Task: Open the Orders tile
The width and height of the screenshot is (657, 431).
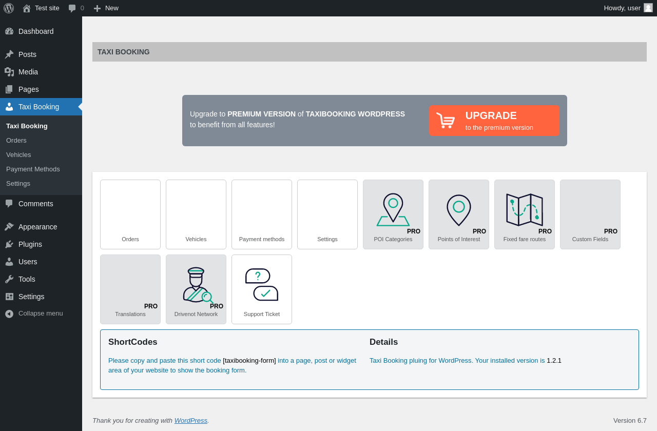Action: coord(130,214)
